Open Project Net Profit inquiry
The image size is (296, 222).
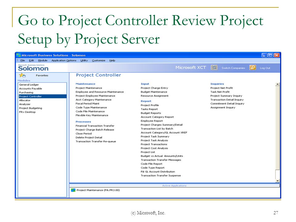[222, 88]
